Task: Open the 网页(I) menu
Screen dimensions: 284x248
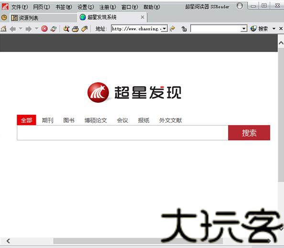Action: 42,7
